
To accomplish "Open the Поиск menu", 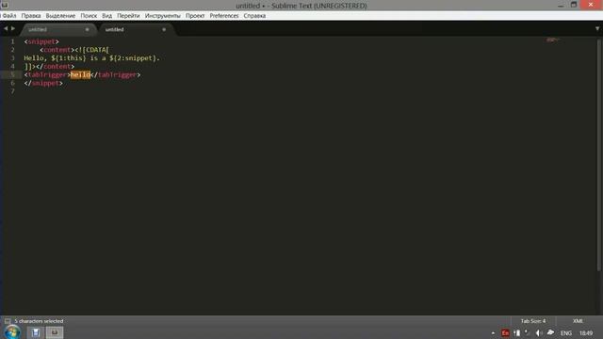I will click(89, 16).
